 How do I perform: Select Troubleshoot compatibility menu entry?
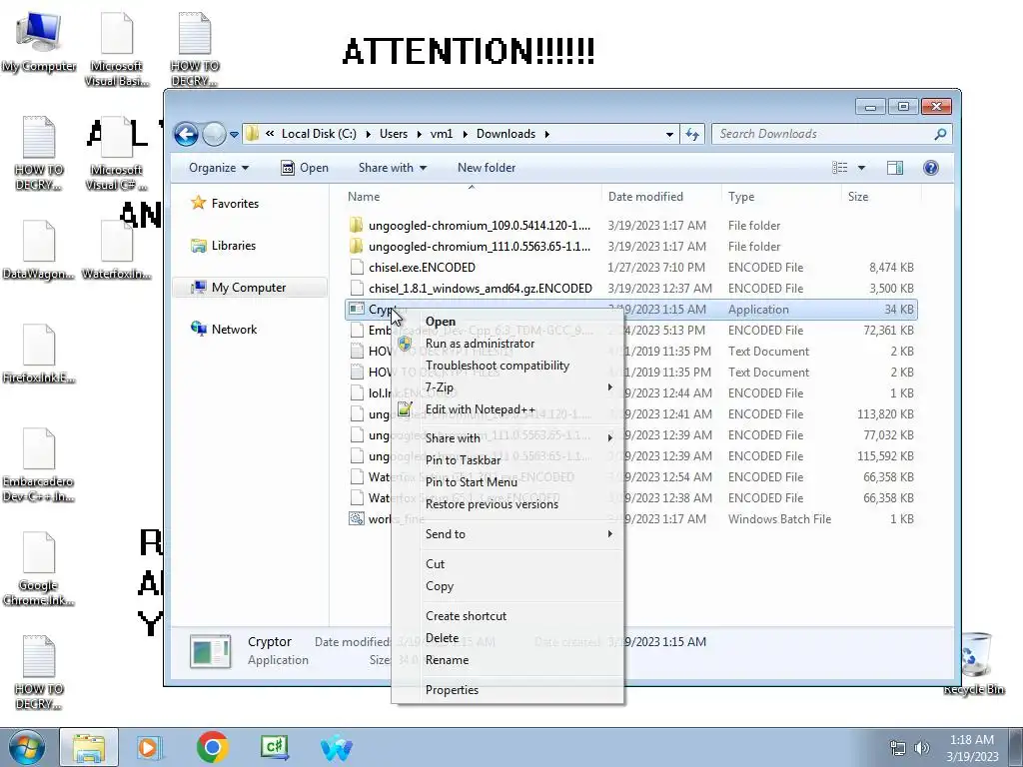(x=508, y=366)
